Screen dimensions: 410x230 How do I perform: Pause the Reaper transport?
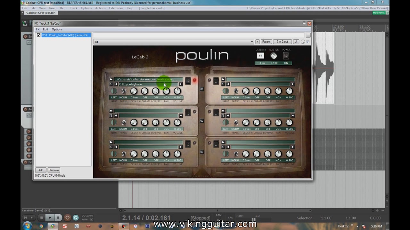point(58,218)
